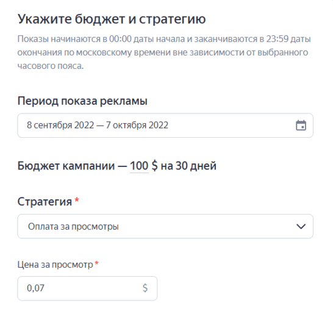Focus the Цена за просмотр field with 0,07
Viewport: 333px width, 317px height.
click(87, 288)
